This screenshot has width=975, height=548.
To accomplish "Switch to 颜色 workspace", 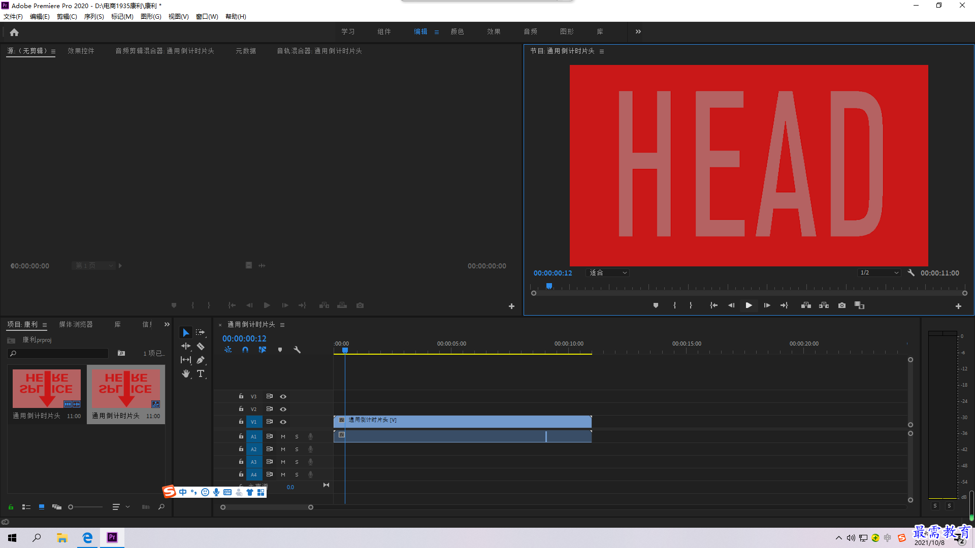I will click(458, 31).
